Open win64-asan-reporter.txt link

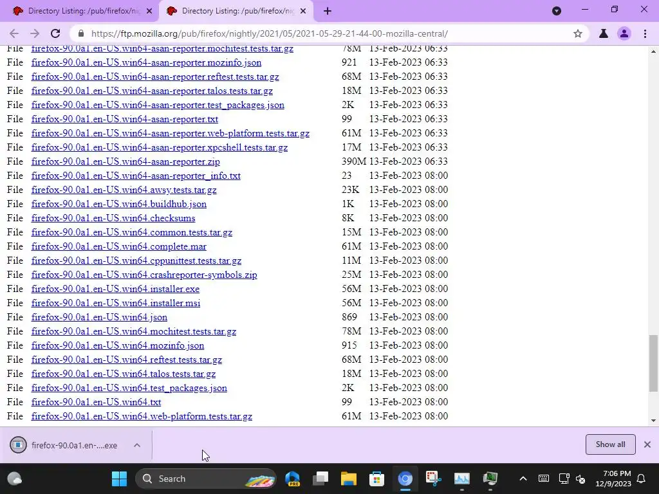coord(124,119)
